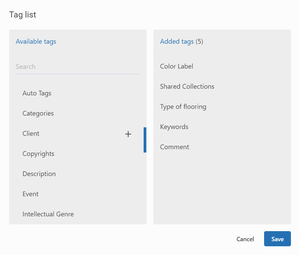Click the Tag list dialog title
Screen dimensions: 299x255
click(22, 15)
